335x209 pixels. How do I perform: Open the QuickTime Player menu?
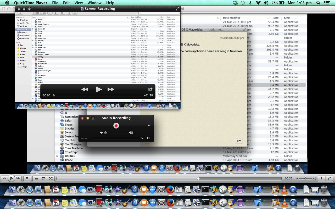click(x=31, y=3)
